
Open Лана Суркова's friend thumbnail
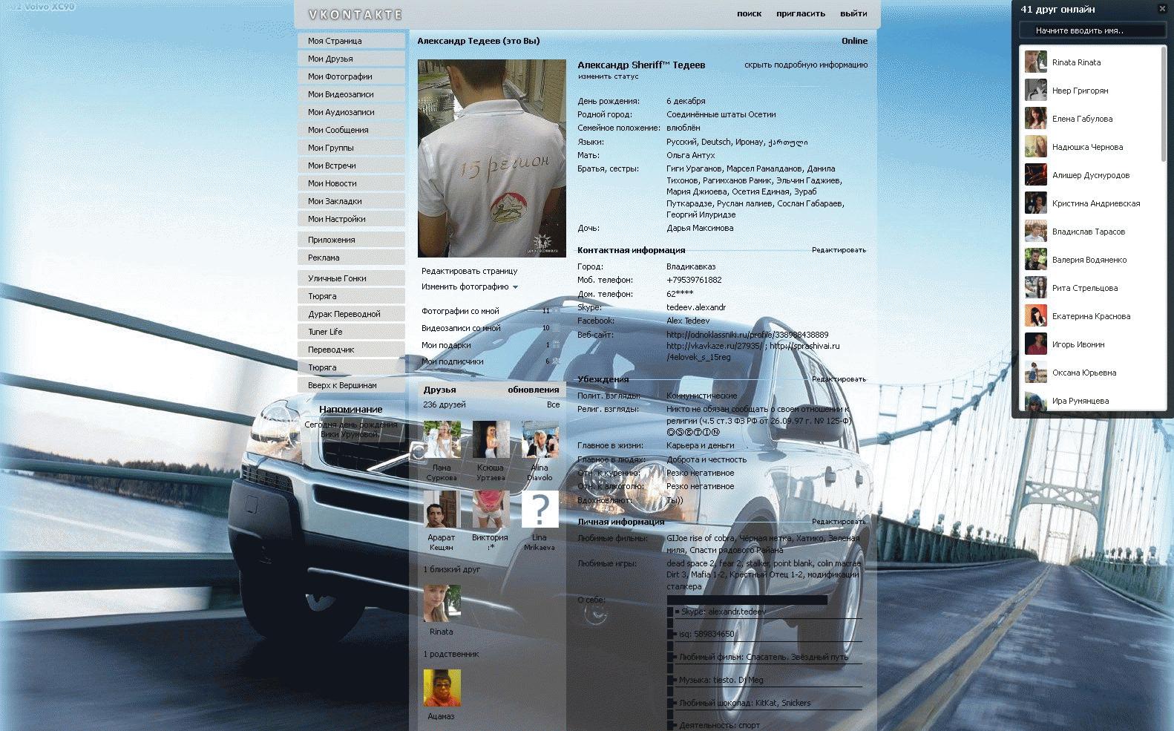[442, 439]
